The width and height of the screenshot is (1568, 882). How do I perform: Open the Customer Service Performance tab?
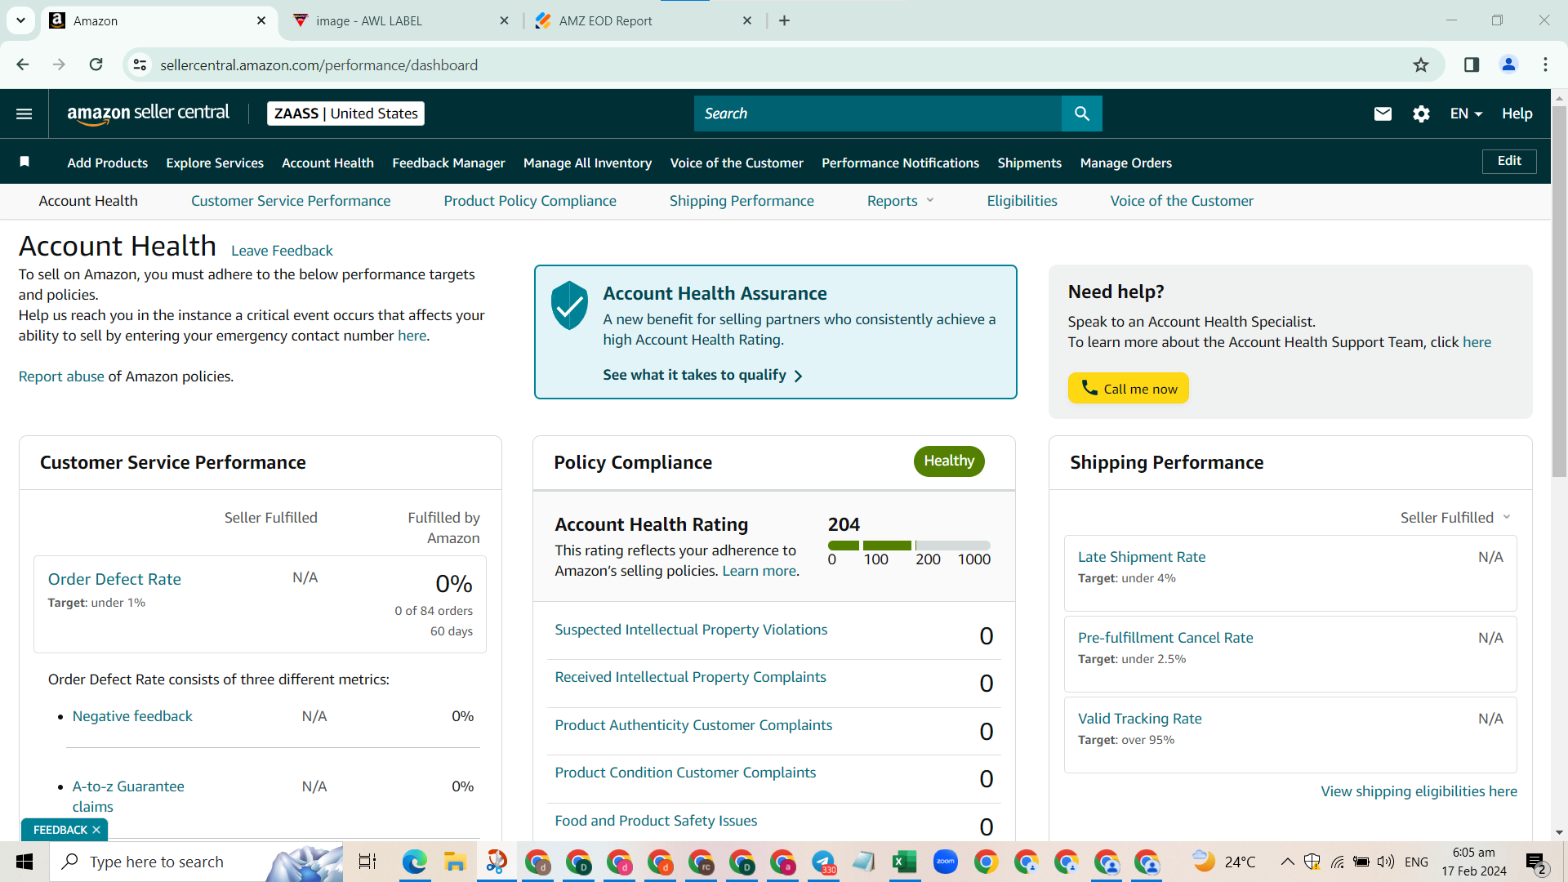pos(291,201)
